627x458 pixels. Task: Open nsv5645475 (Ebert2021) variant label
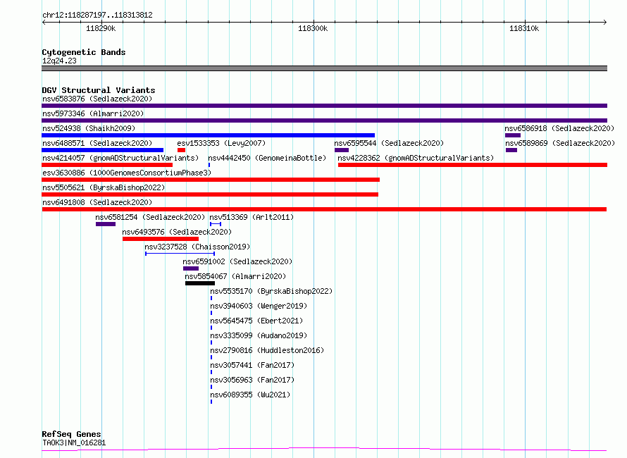click(x=256, y=321)
